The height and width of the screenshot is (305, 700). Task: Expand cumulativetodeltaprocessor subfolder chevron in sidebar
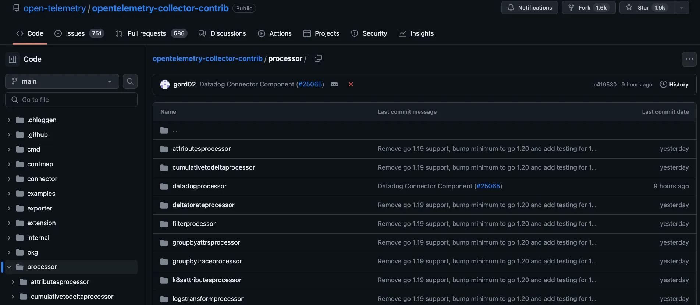click(13, 297)
